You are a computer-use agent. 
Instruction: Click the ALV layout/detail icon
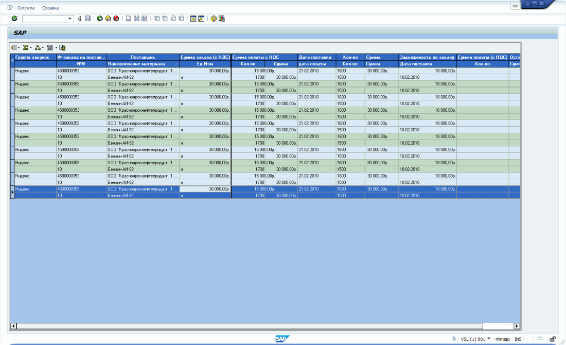pyautogui.click(x=14, y=48)
